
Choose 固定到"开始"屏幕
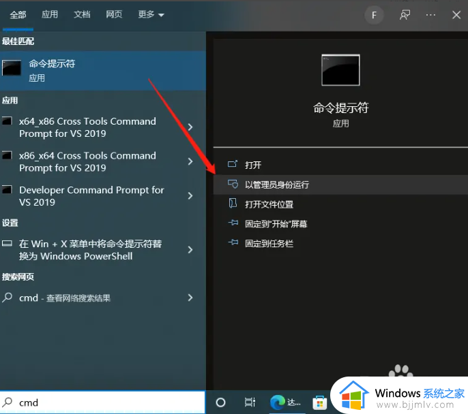(x=340, y=224)
